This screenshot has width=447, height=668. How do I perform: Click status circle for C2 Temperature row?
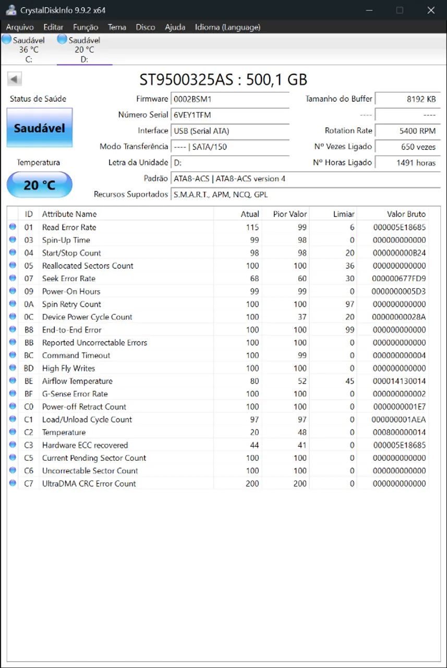coord(13,432)
